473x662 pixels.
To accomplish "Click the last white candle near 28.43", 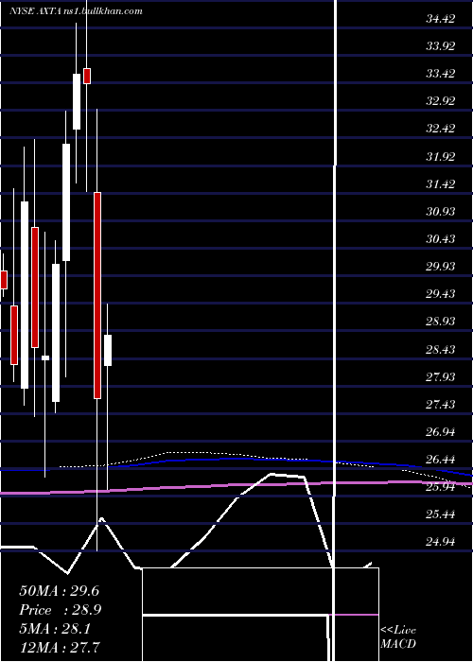I will coord(108,351).
